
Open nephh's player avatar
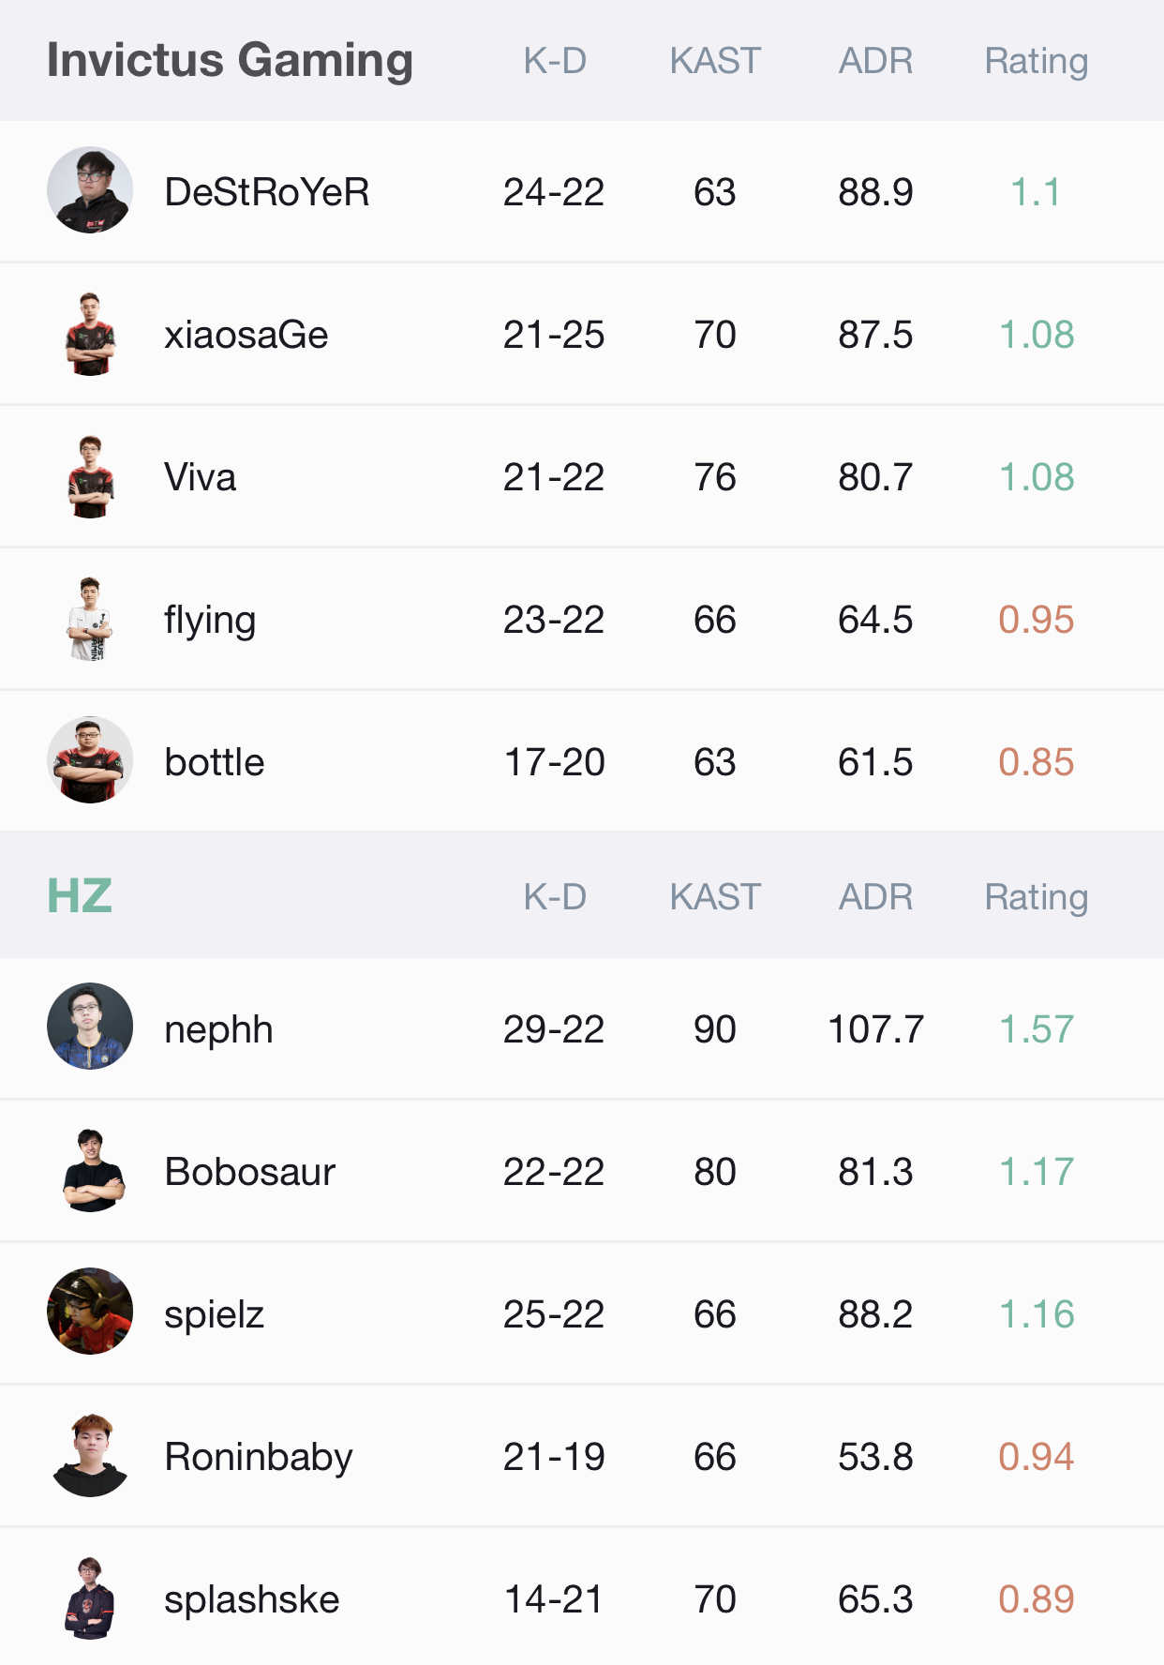pyautogui.click(x=90, y=1027)
